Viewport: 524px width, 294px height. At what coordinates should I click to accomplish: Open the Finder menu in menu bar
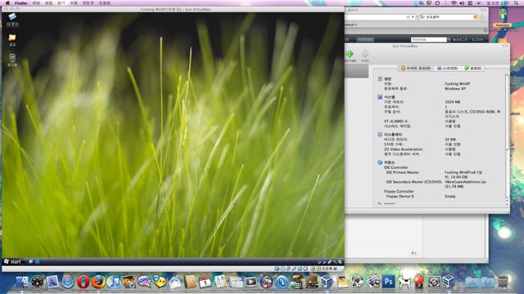(x=21, y=3)
